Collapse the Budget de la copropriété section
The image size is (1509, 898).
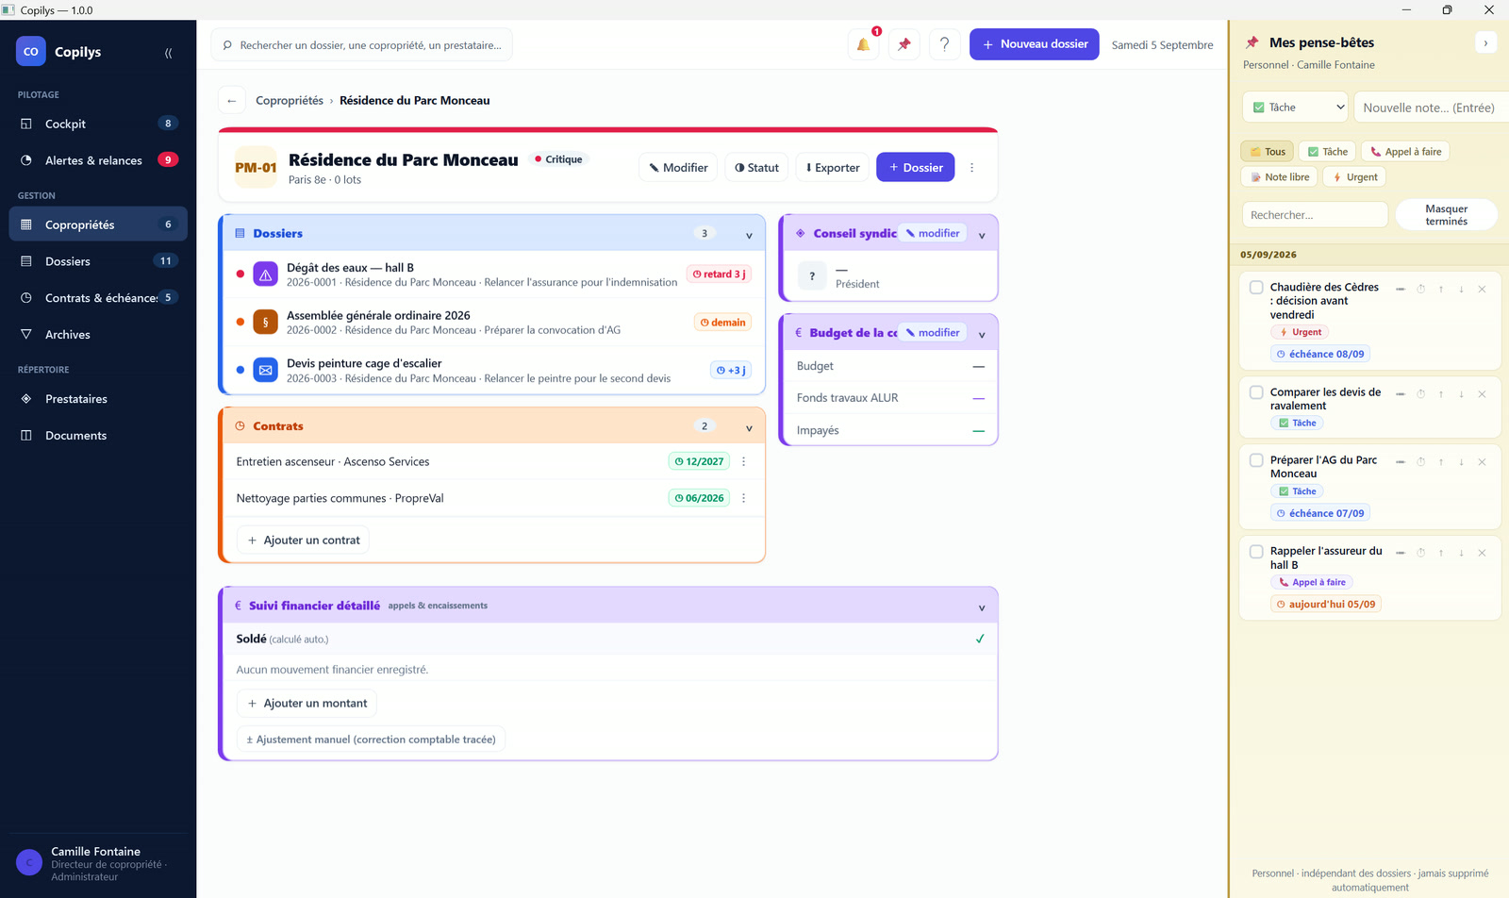[x=982, y=334]
